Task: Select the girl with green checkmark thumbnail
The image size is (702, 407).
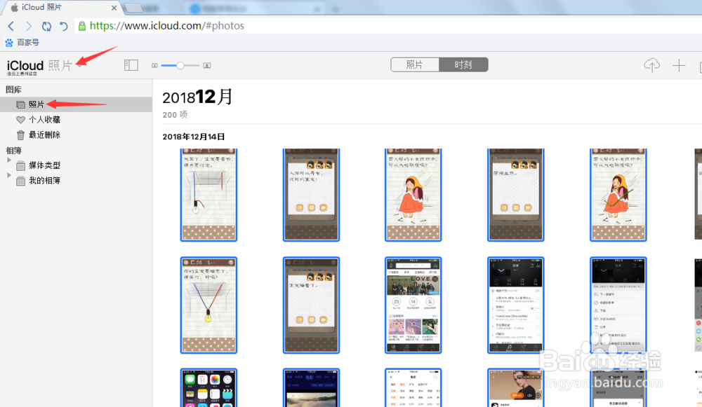Action: (618, 195)
